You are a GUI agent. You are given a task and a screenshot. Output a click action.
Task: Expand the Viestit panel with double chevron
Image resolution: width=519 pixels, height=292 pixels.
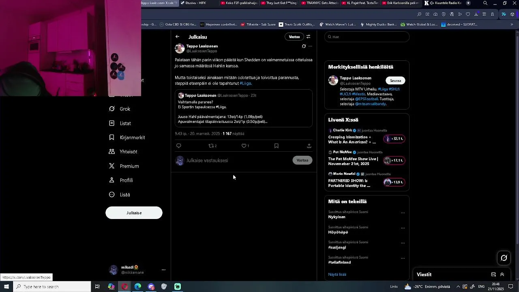[x=502, y=275]
